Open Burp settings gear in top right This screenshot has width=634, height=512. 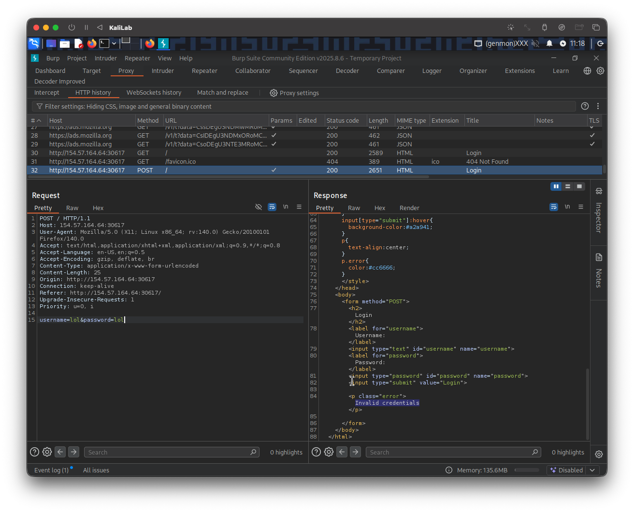coord(600,71)
